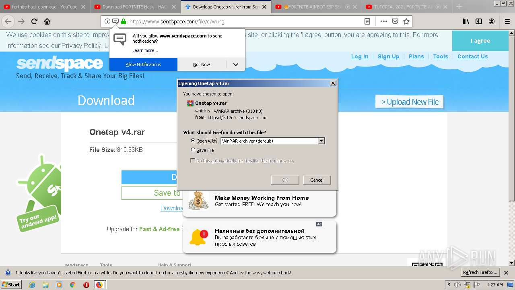Click the taskbar clock showing 4:27 AM
The image size is (515, 290).
pyautogui.click(x=494, y=285)
